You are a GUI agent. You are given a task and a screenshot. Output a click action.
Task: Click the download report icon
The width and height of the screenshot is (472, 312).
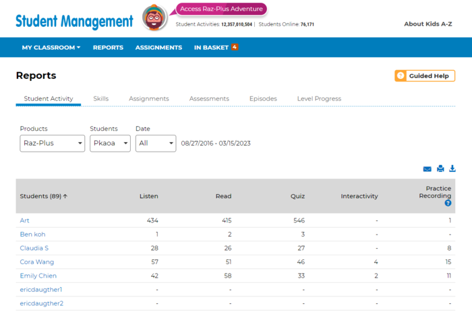pyautogui.click(x=452, y=169)
